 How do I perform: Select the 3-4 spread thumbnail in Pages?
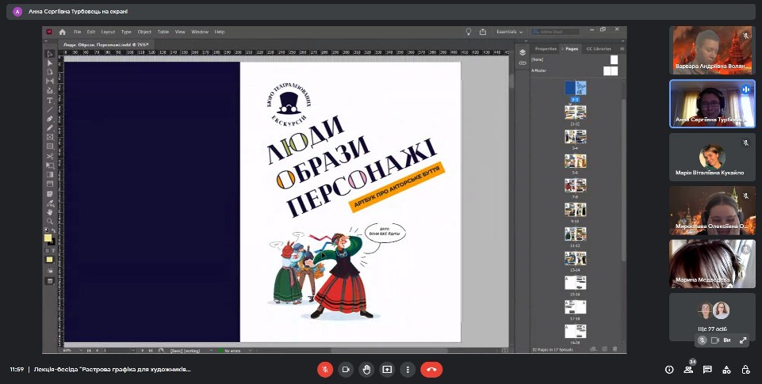(x=575, y=136)
